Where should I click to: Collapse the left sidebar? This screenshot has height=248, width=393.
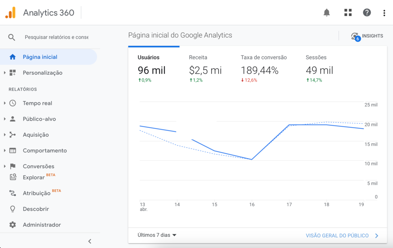click(89, 241)
